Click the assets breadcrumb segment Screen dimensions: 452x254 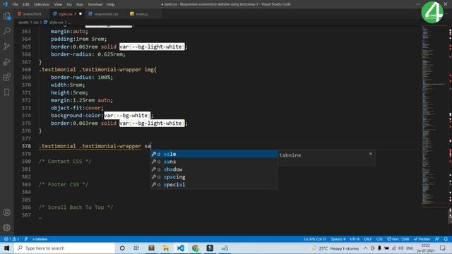coord(23,22)
